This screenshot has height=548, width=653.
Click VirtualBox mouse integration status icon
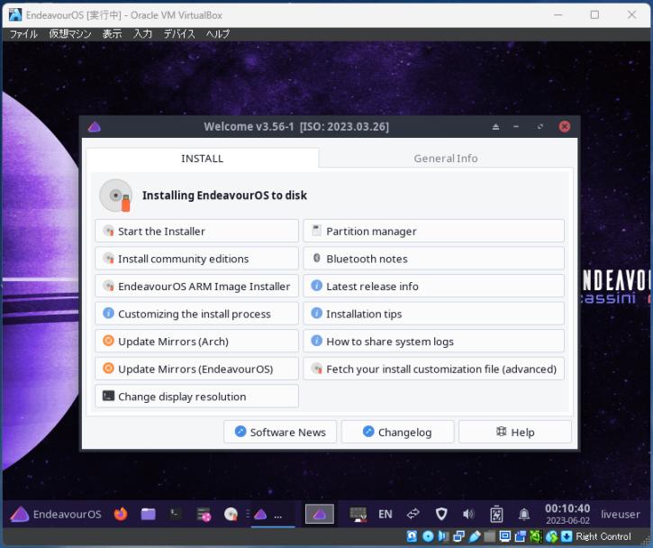(x=551, y=536)
